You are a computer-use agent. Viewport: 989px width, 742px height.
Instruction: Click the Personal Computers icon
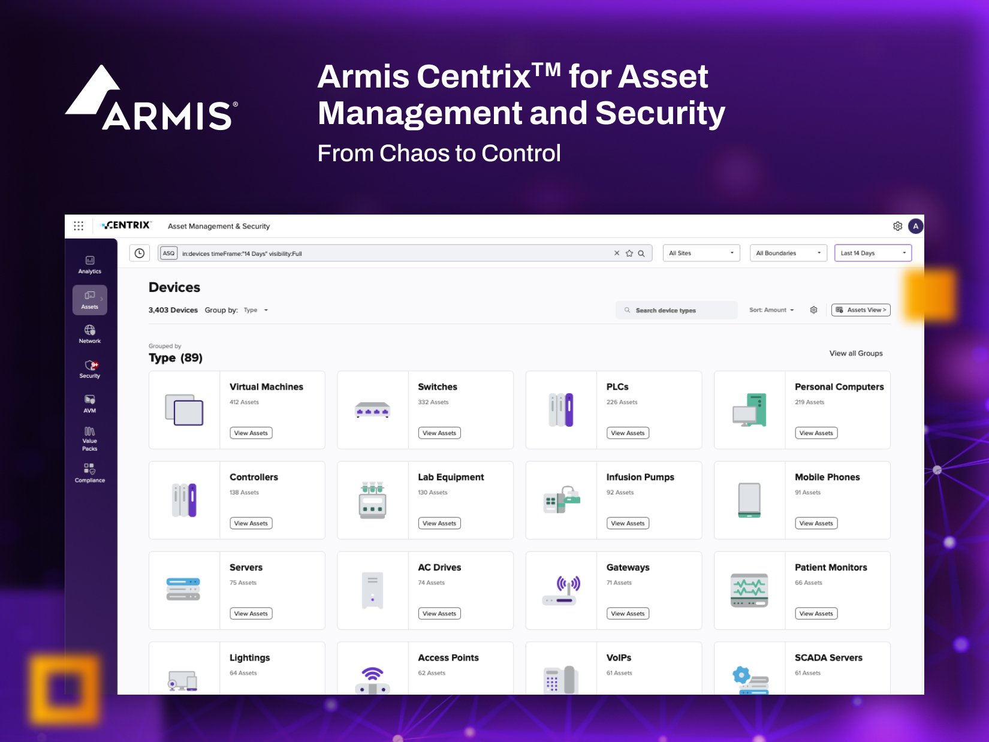coord(749,410)
